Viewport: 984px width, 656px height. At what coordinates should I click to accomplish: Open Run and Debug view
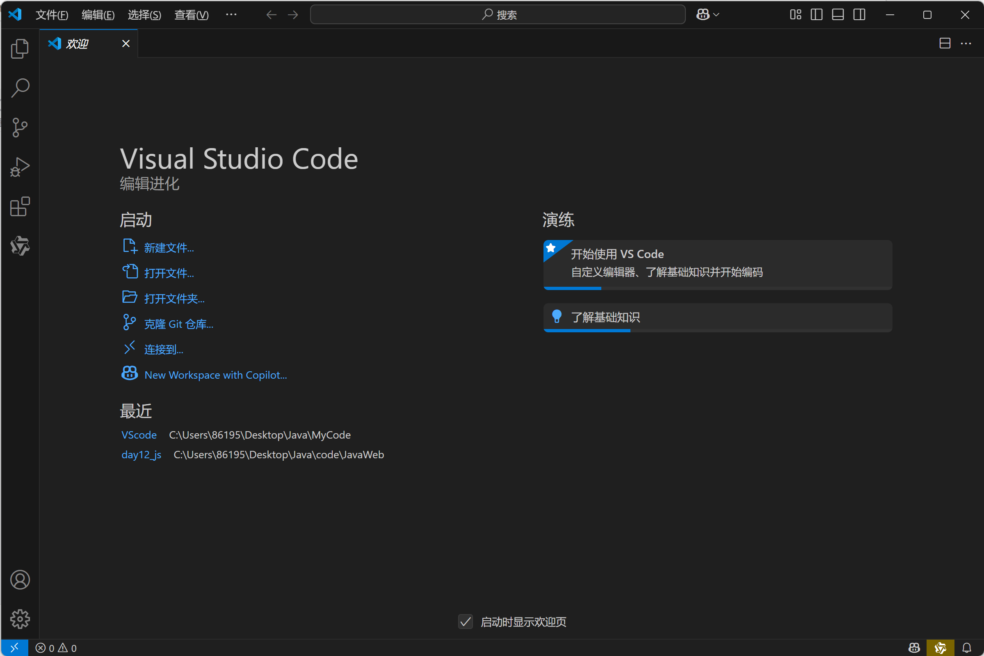[20, 167]
